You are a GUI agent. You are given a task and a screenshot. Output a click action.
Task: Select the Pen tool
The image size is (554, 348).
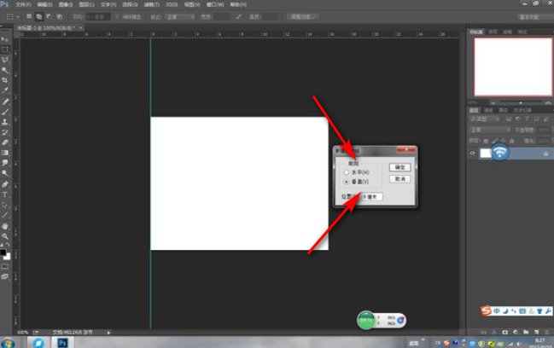coord(4,184)
